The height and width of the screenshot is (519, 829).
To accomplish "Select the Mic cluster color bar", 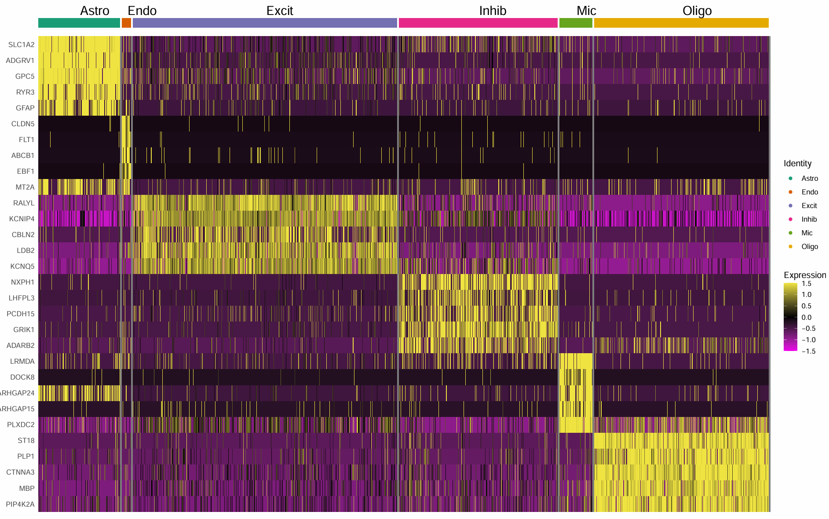I will point(576,23).
